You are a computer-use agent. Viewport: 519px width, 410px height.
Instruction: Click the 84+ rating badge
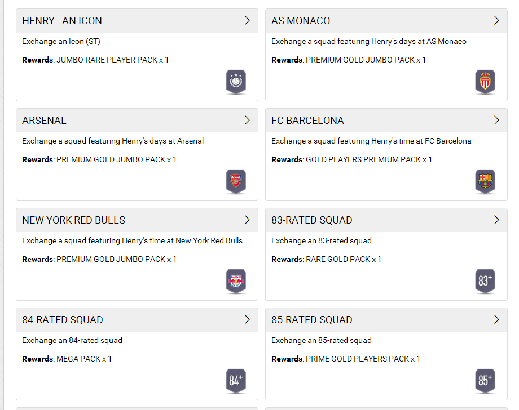point(236,381)
